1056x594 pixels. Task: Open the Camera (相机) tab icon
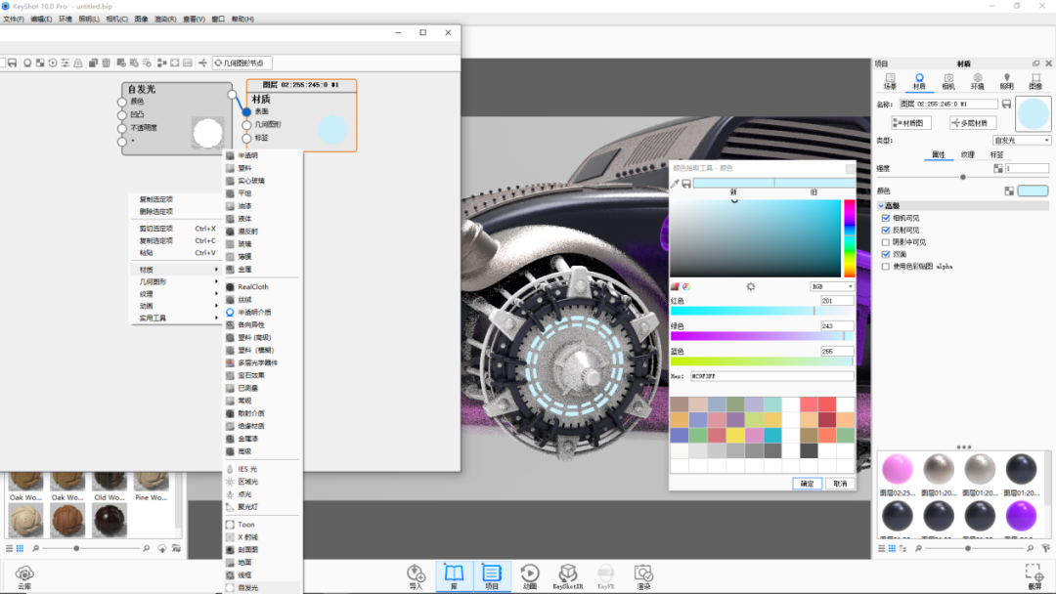point(948,81)
